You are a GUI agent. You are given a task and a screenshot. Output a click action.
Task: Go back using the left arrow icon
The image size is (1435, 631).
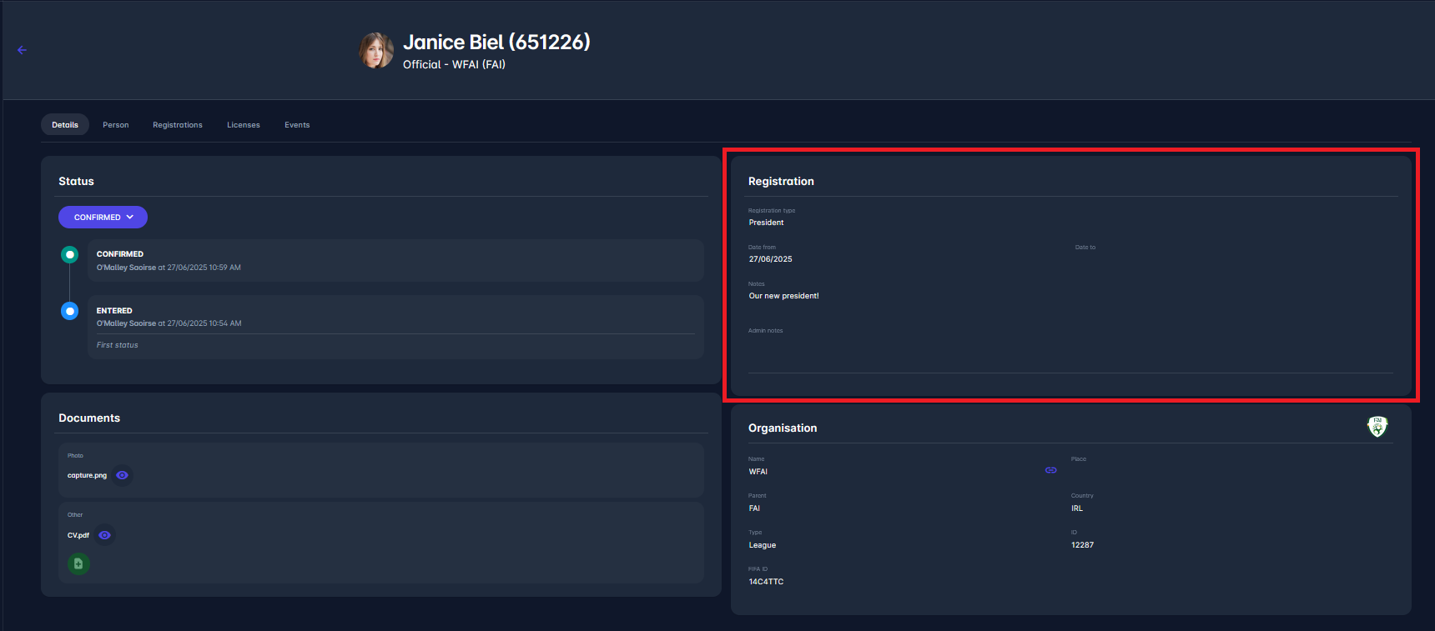[x=23, y=50]
